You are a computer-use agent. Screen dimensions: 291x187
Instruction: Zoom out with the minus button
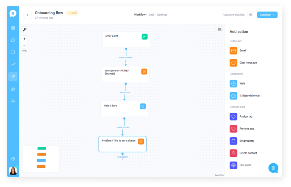point(24,45)
